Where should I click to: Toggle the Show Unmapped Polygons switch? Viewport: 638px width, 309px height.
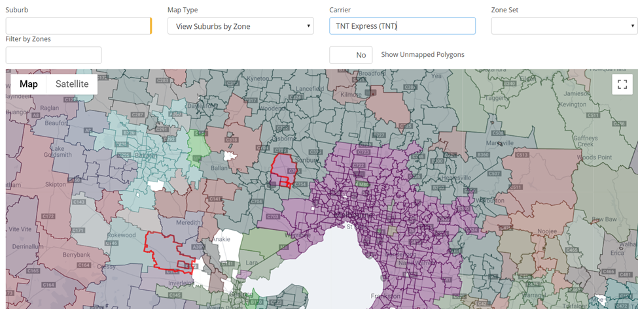[351, 55]
